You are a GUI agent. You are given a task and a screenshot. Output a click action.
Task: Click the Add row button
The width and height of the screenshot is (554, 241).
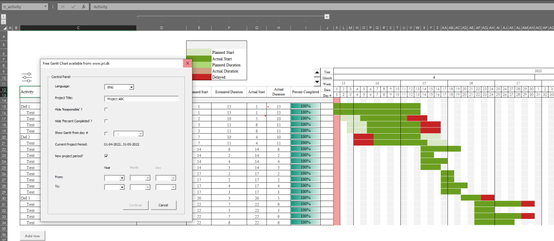click(32, 236)
